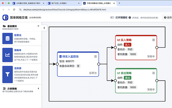Click the 卖出策略 node title
Image resolution: width=172 pixels, height=108 pixels.
[x=126, y=73]
